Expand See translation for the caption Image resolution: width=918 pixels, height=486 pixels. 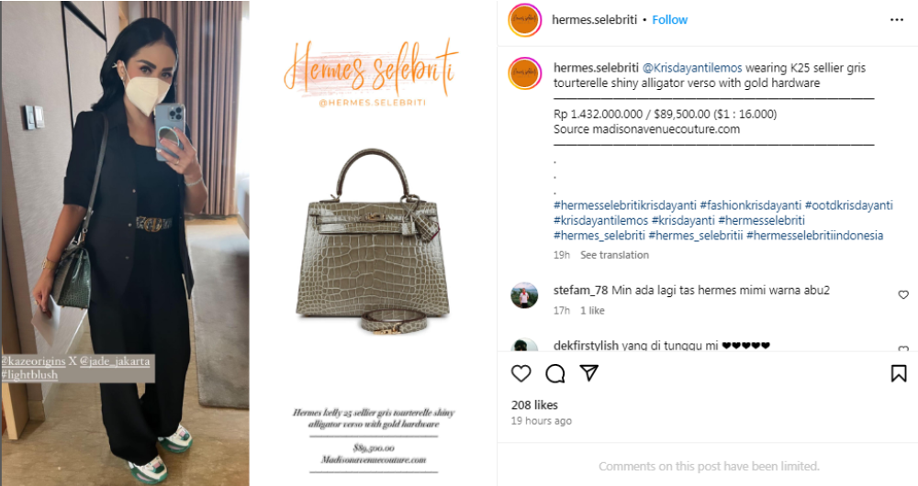pos(614,255)
